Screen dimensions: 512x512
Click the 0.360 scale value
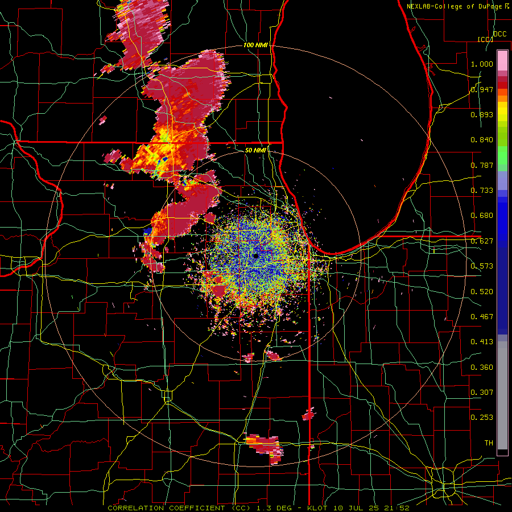tap(482, 368)
